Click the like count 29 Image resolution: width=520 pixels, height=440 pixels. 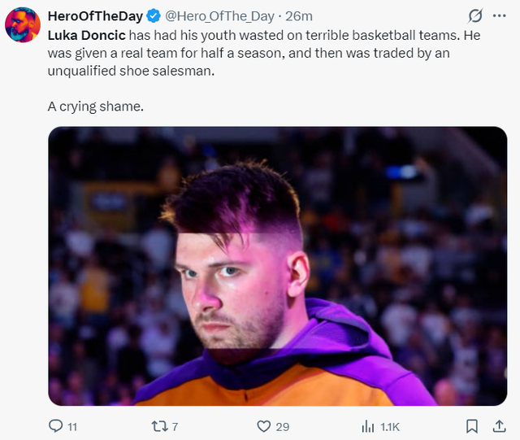(x=282, y=426)
